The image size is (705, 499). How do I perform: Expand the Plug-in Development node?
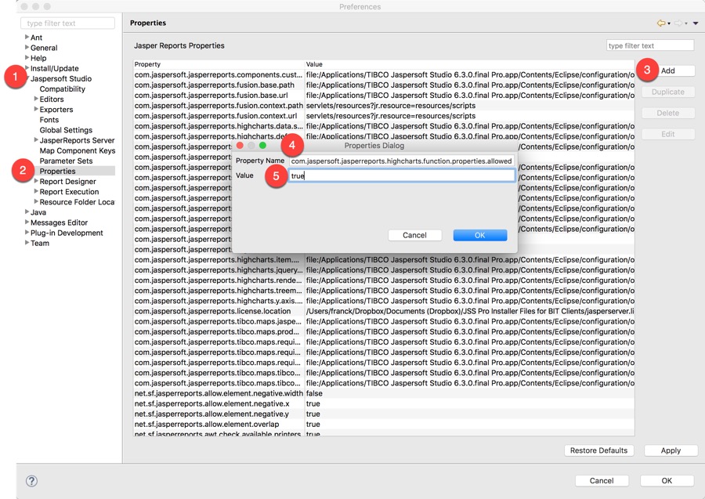(x=27, y=232)
